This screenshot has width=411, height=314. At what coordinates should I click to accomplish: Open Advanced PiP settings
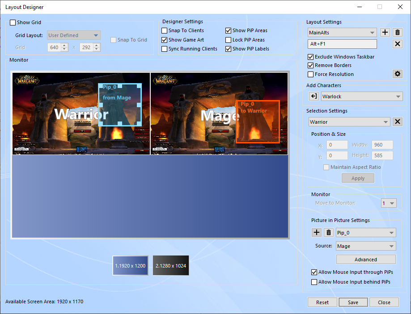pos(366,260)
